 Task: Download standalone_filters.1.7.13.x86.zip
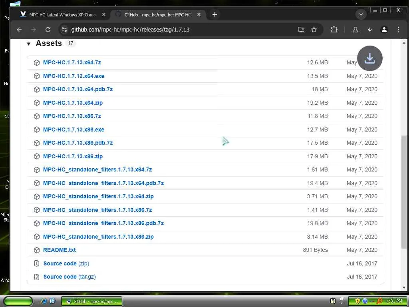pos(98,237)
